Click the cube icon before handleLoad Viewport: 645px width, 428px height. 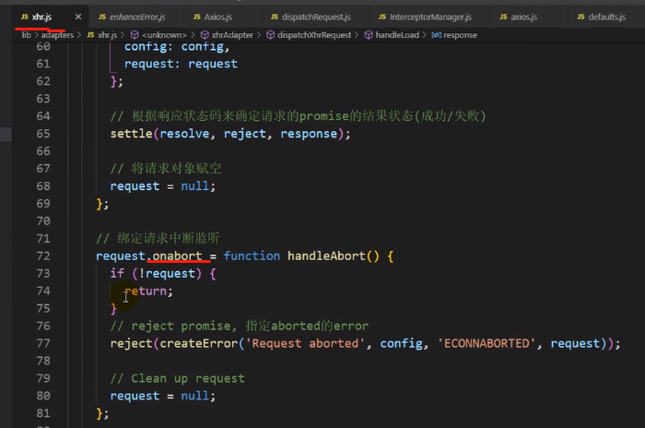click(x=369, y=35)
